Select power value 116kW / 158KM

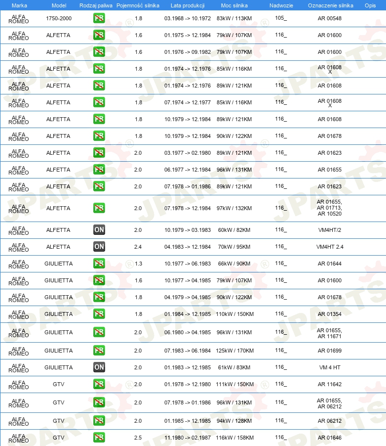click(x=234, y=438)
